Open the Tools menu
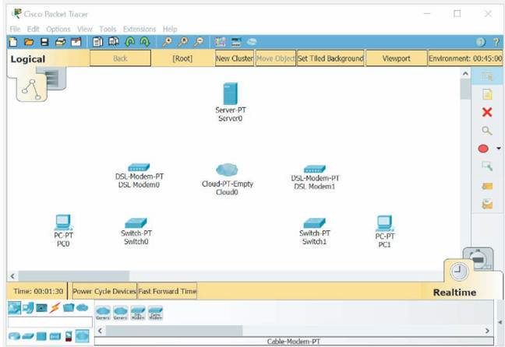 tap(108, 29)
